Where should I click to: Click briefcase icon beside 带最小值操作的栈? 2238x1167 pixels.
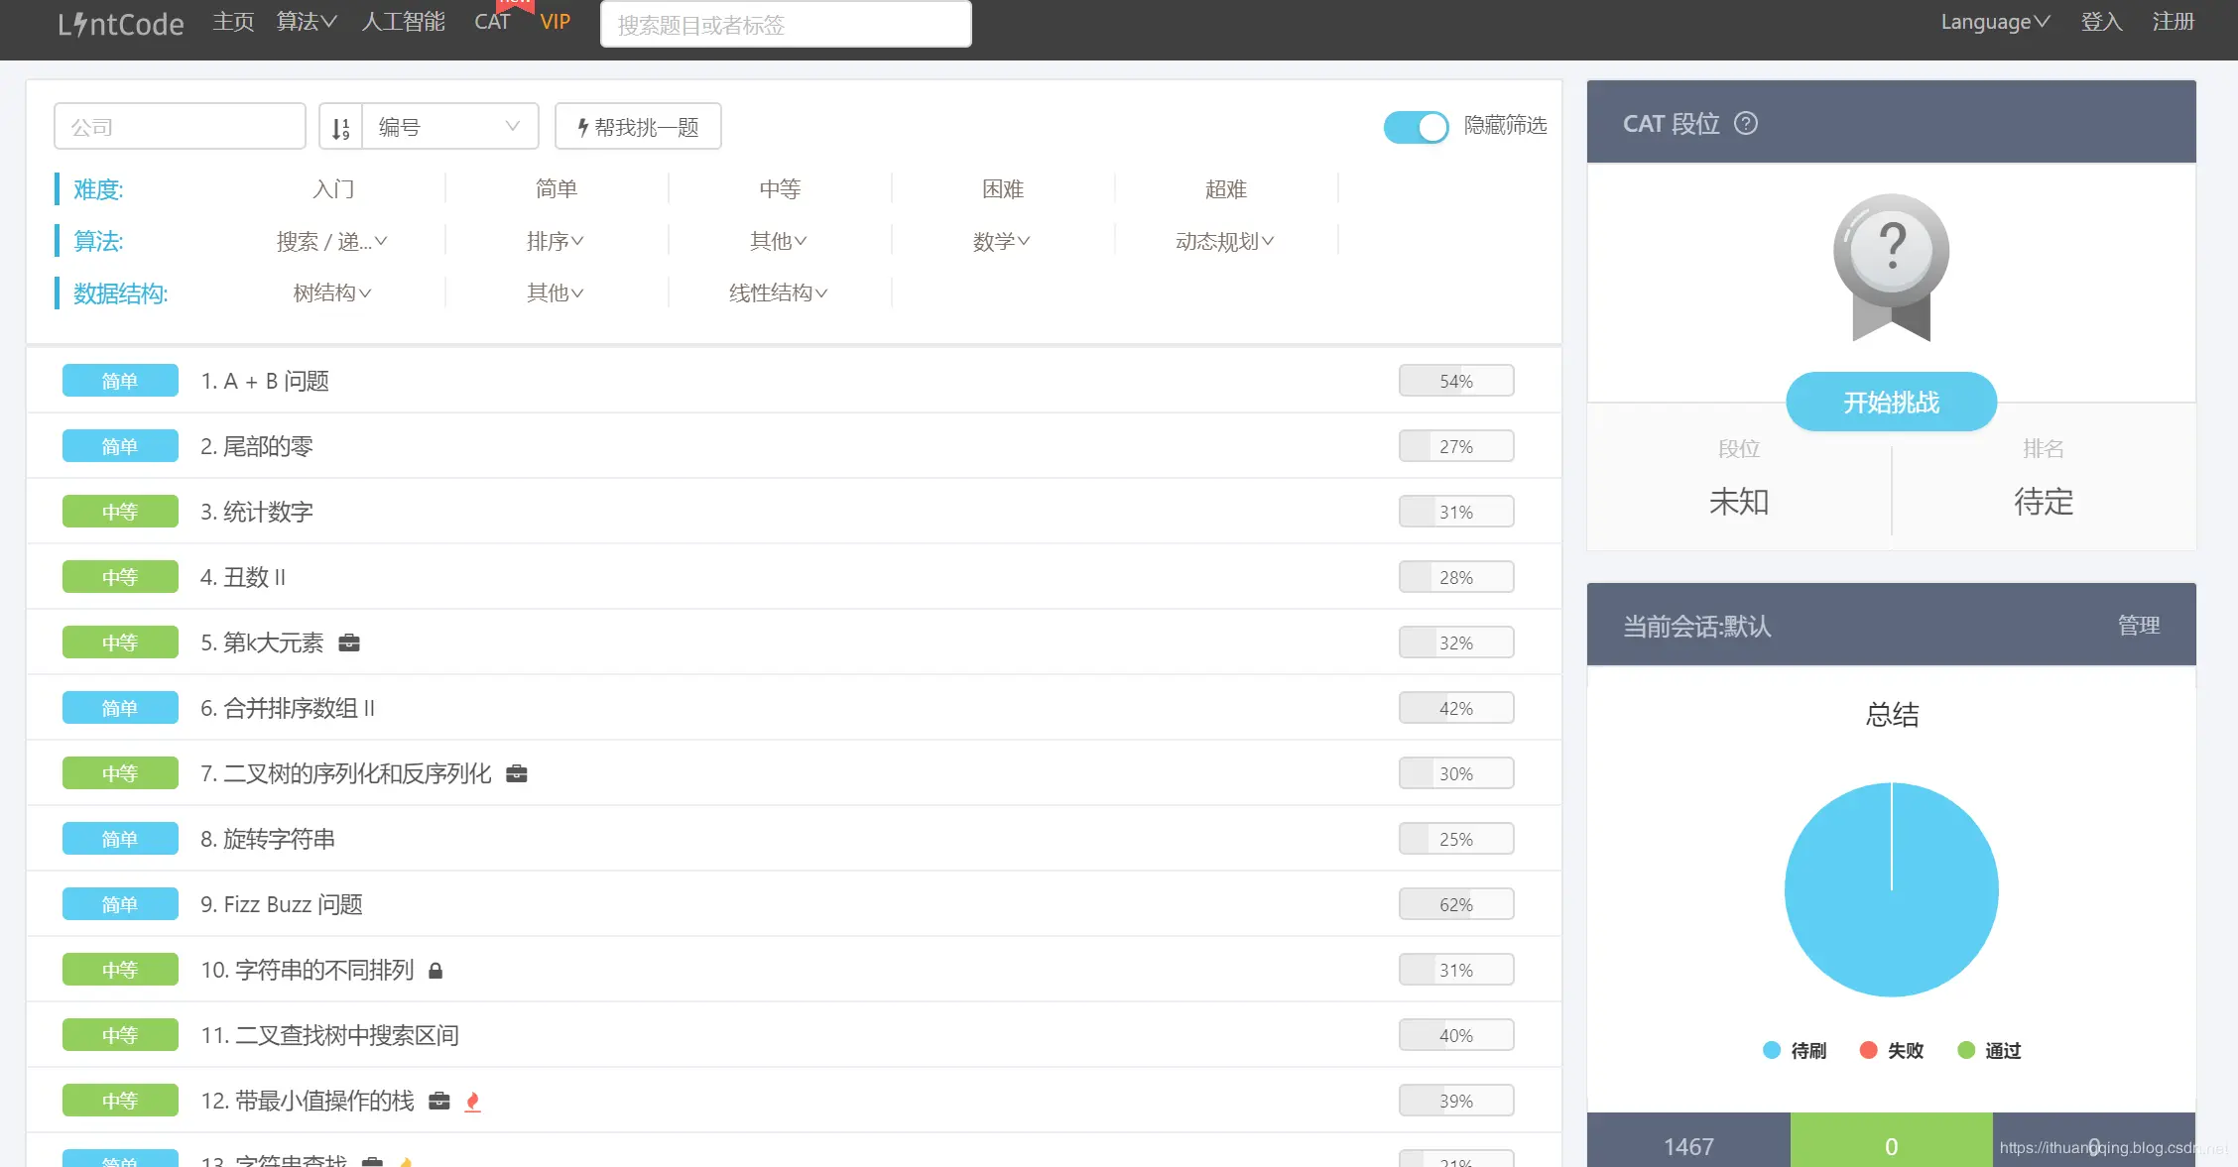(439, 1102)
